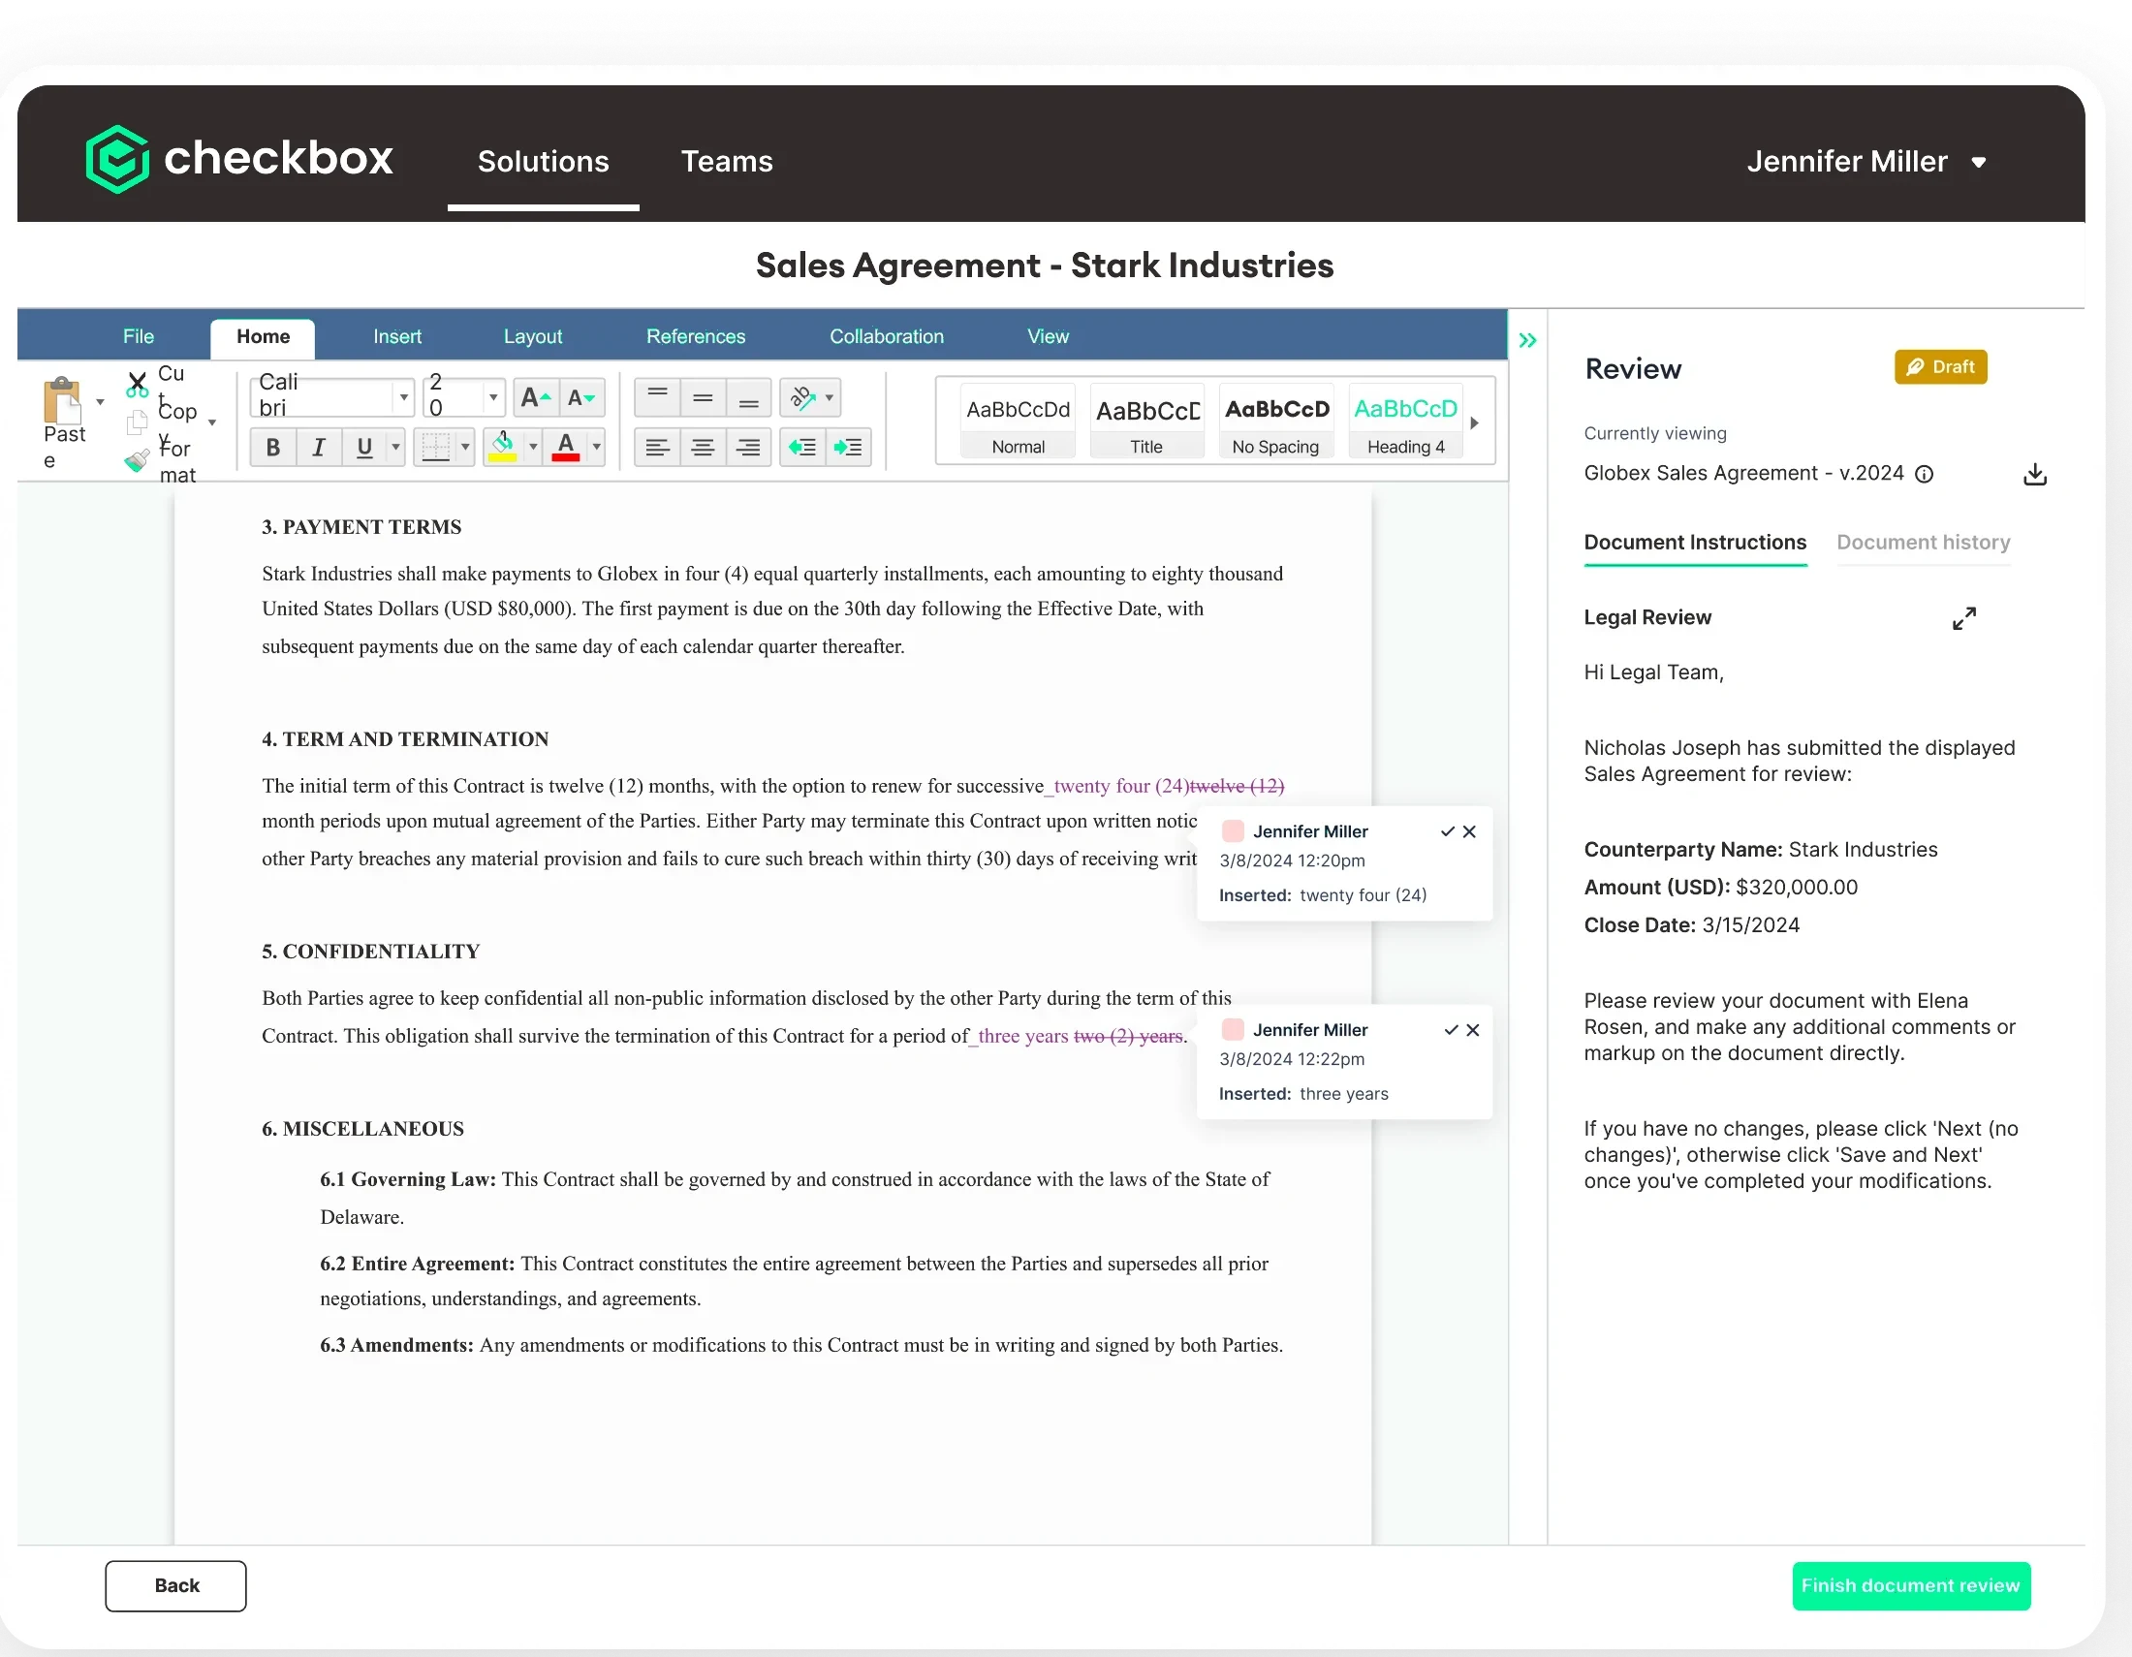2132x1657 pixels.
Task: Toggle bold formatting
Action: (273, 448)
